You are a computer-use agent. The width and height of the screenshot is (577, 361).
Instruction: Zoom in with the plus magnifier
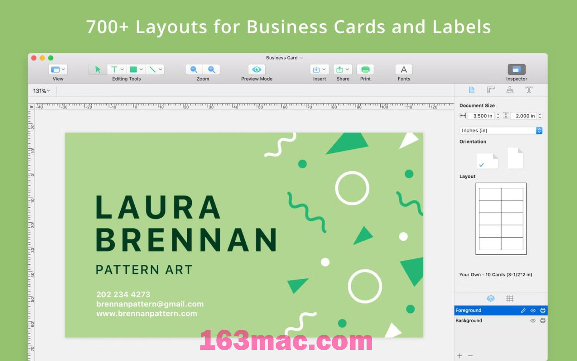click(x=212, y=69)
